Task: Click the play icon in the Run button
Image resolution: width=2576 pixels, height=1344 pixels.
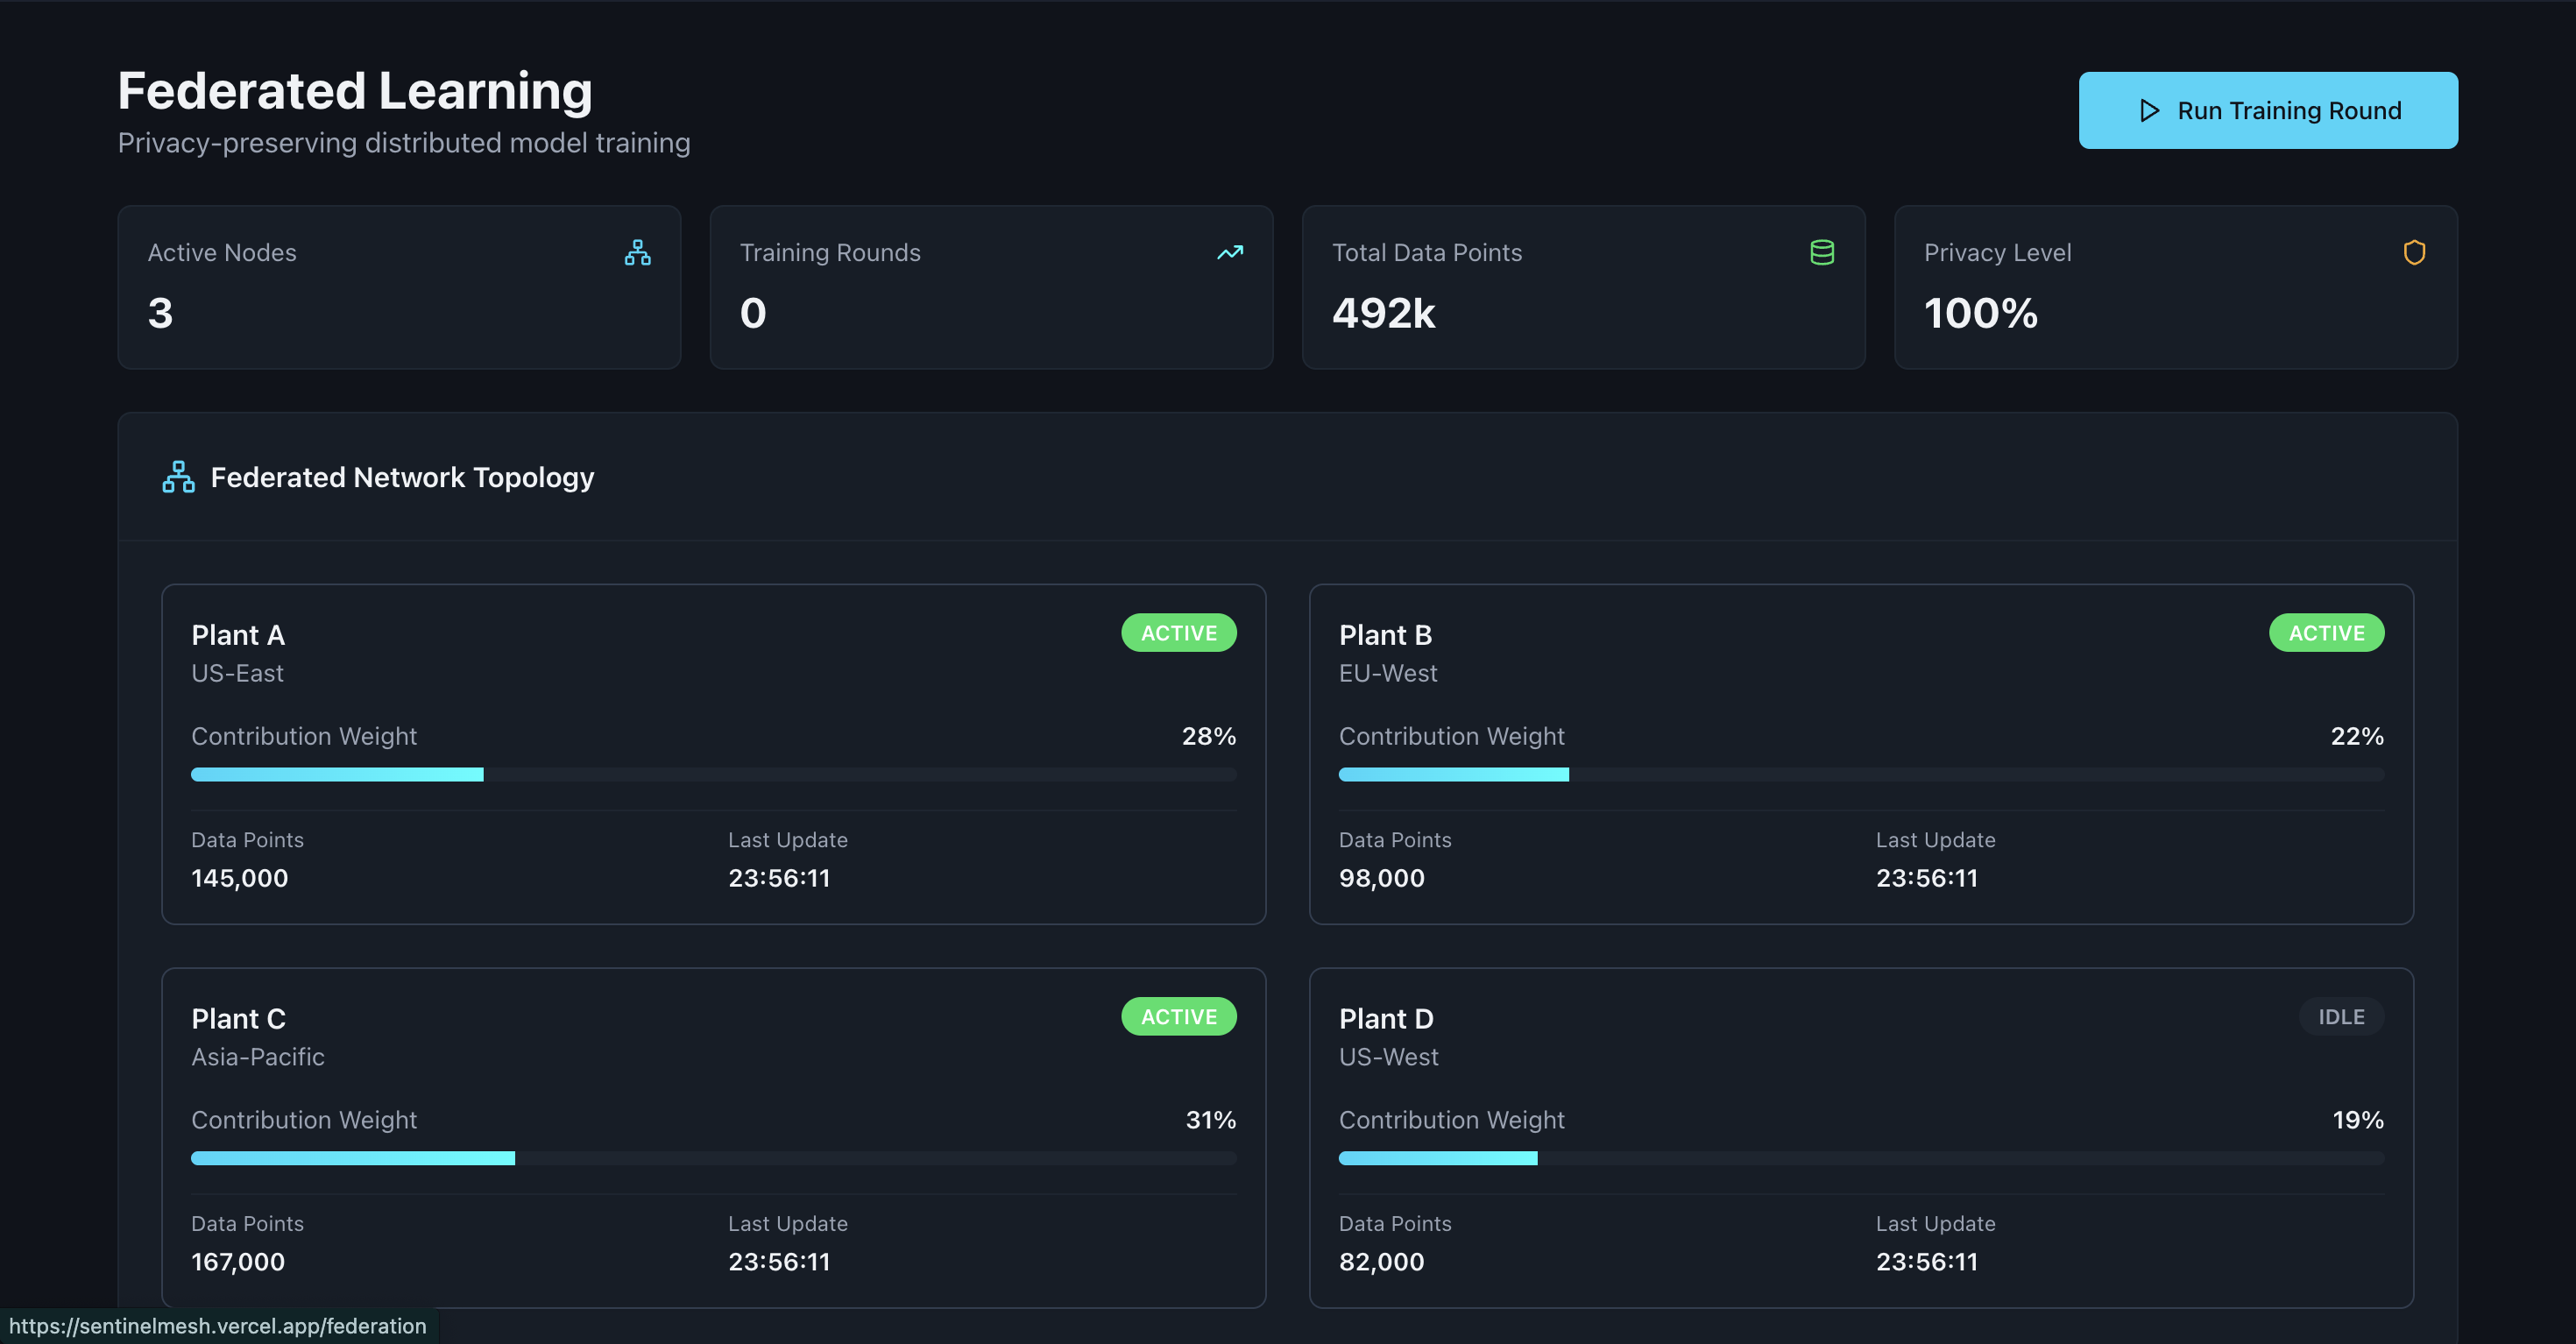Action: (x=2148, y=110)
